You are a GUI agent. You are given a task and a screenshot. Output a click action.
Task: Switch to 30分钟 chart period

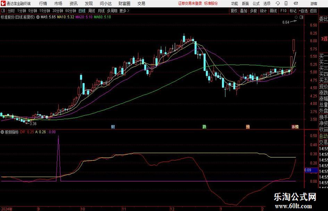(x=58, y=11)
